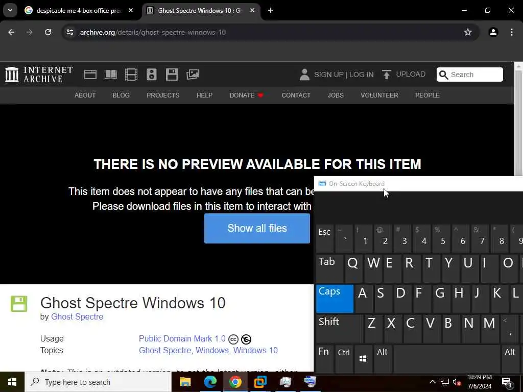Toggle the left Alt key on on-screen keyboard
523x392 pixels.
click(383, 359)
